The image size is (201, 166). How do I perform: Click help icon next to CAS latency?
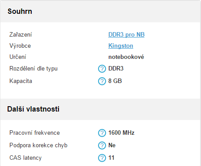[102, 158]
